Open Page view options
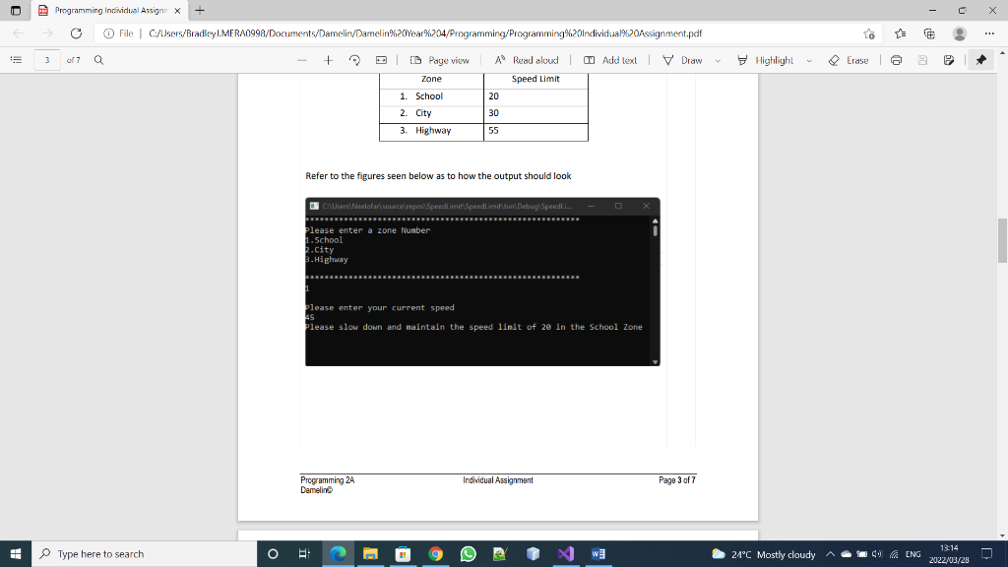1008x567 pixels. tap(440, 60)
